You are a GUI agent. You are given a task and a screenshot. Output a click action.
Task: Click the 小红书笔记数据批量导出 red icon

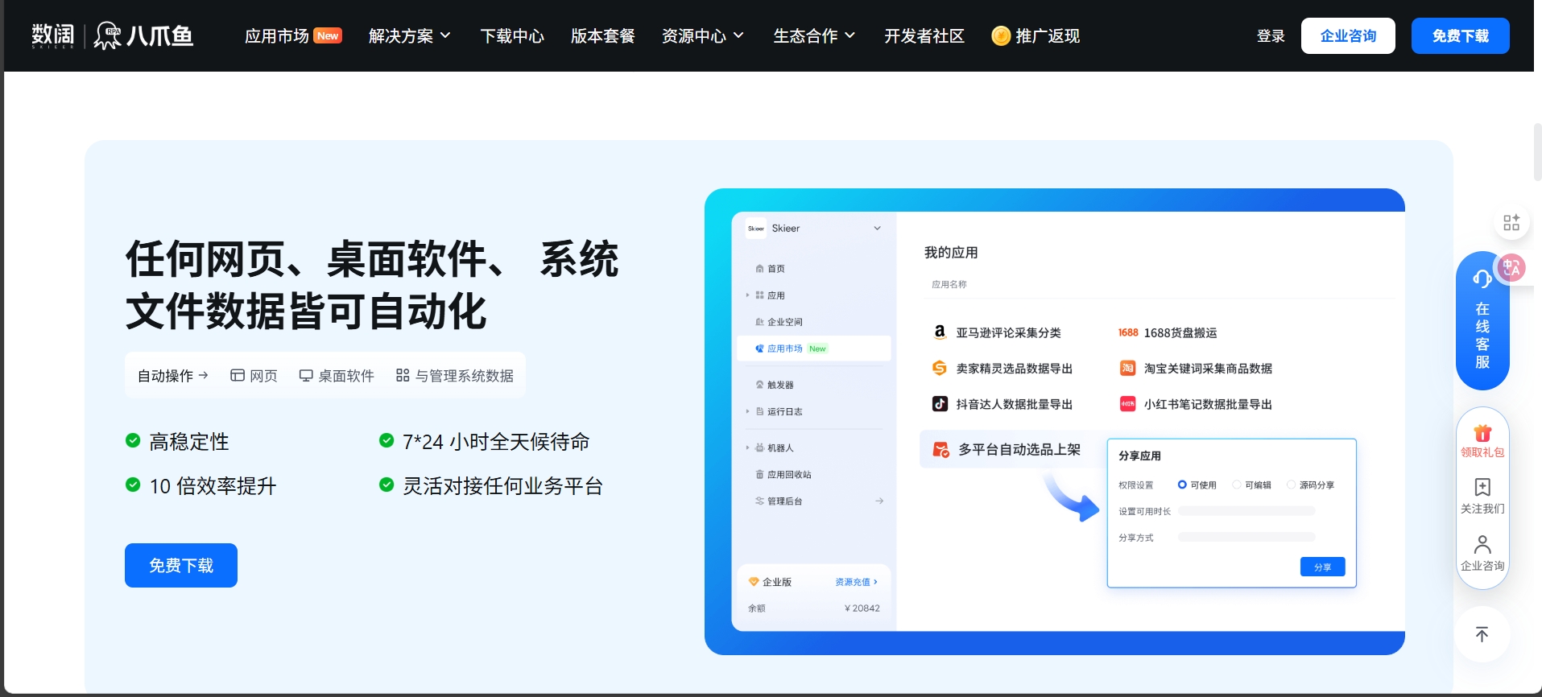(x=1127, y=404)
